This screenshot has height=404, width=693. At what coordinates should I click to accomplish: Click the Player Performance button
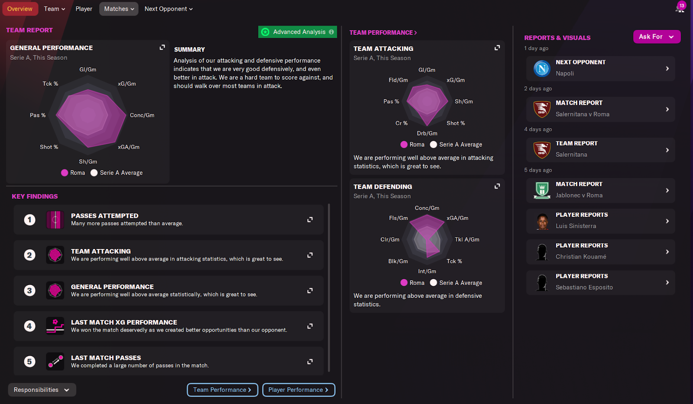(298, 390)
